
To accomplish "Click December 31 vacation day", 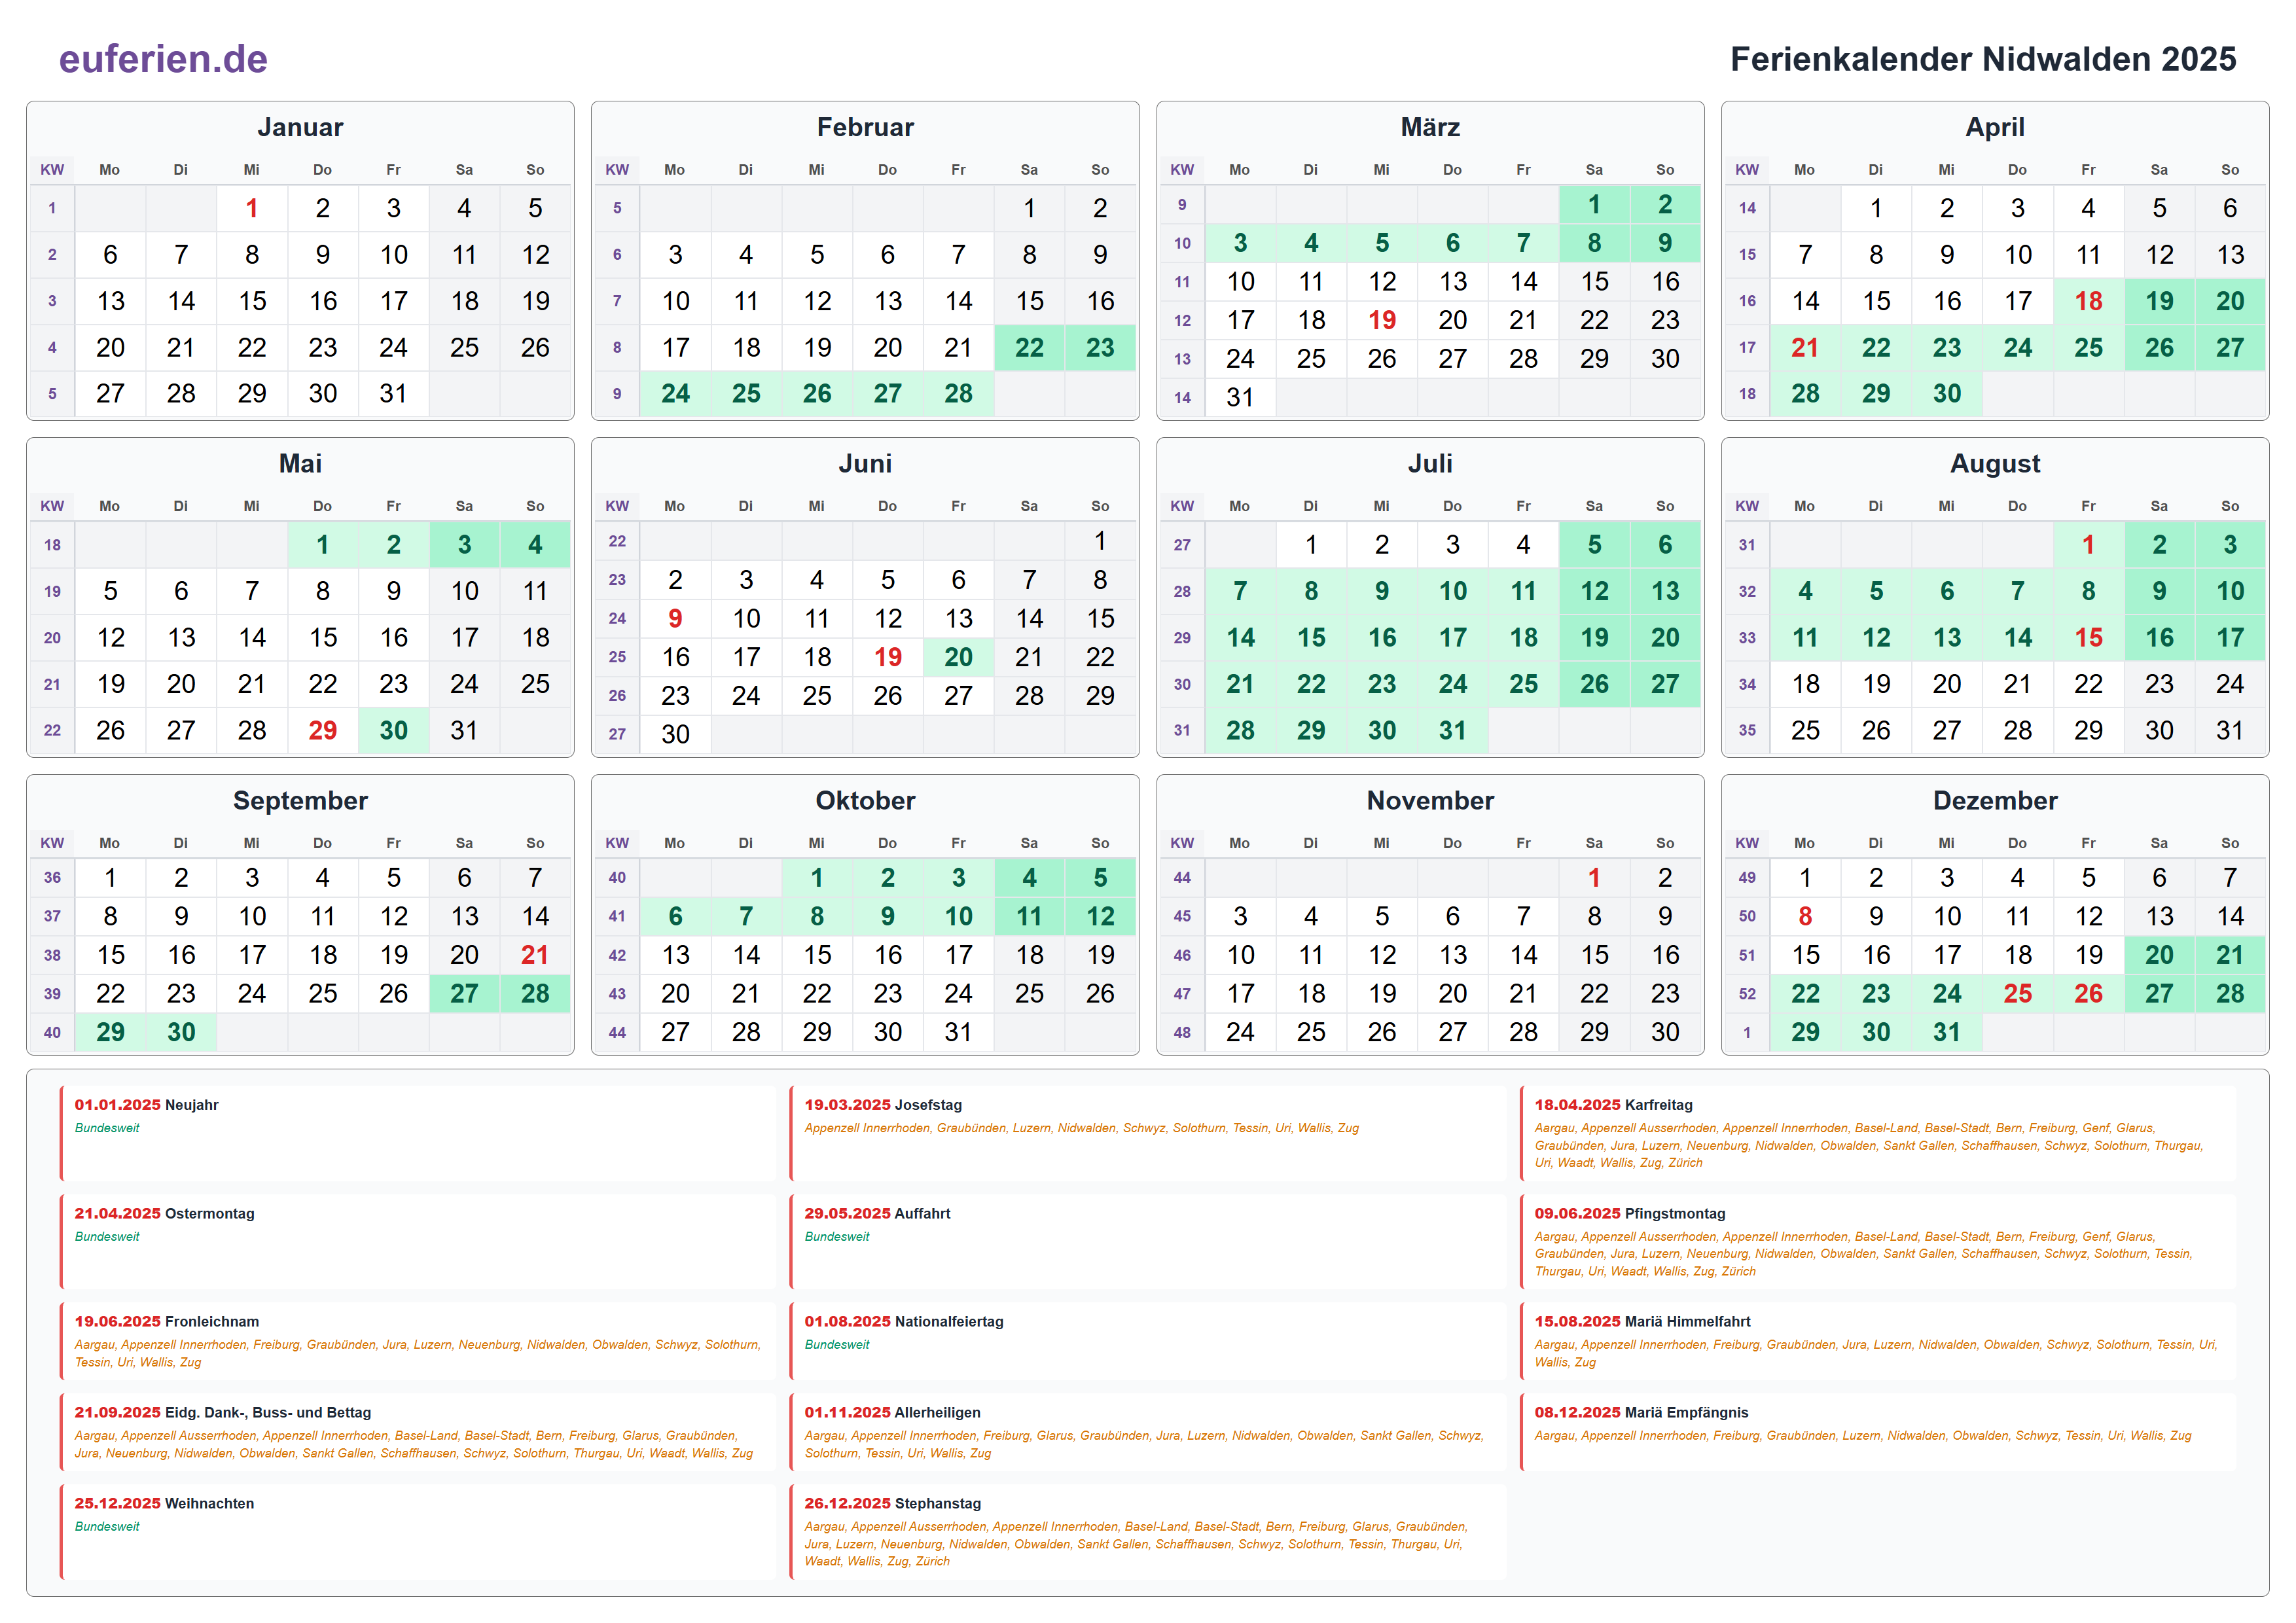I will (1946, 1032).
